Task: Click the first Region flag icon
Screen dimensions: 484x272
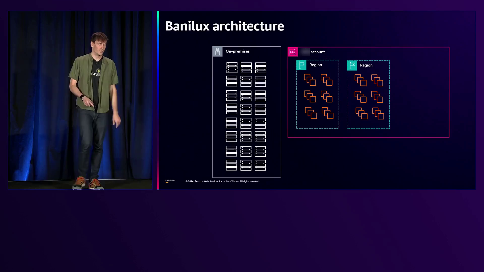Action: tap(301, 65)
